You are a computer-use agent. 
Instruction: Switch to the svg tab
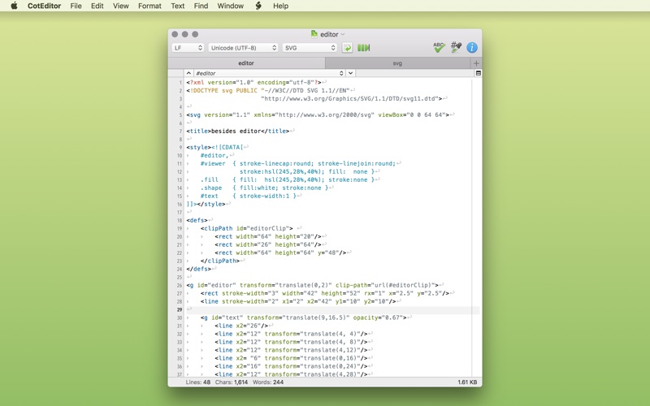click(397, 63)
